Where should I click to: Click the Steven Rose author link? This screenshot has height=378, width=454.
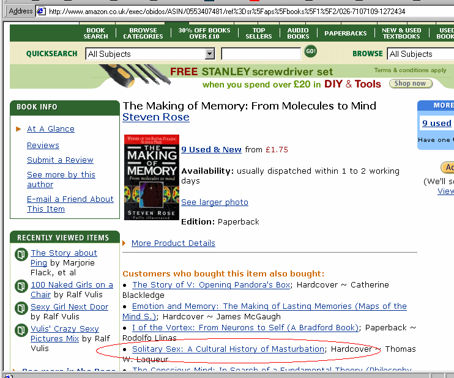click(x=156, y=117)
